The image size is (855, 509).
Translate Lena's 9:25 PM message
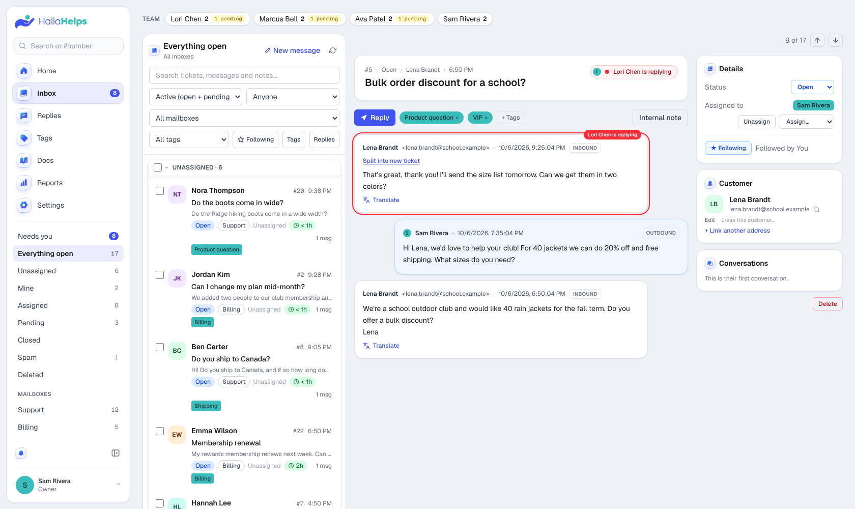point(381,200)
